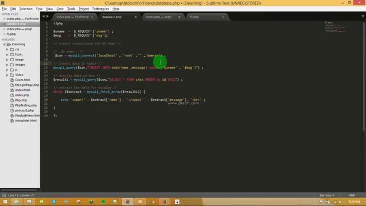366x206 pixels.
Task: Open the Project menu
Action: tap(83, 9)
